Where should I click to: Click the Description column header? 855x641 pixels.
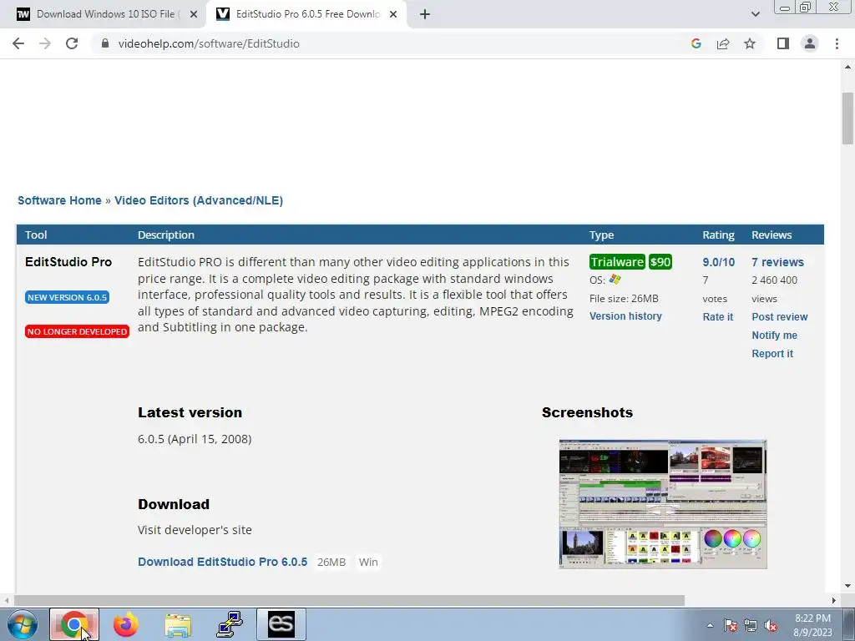[x=166, y=235]
